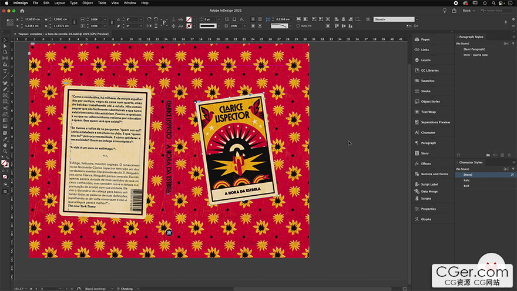Select the Hand tool
The width and height of the screenshot is (517, 291).
5,145
